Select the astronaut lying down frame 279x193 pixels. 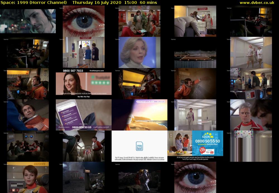(28, 115)
